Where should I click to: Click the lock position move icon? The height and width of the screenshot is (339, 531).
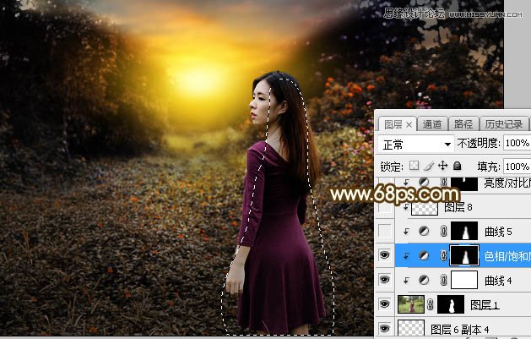point(442,166)
